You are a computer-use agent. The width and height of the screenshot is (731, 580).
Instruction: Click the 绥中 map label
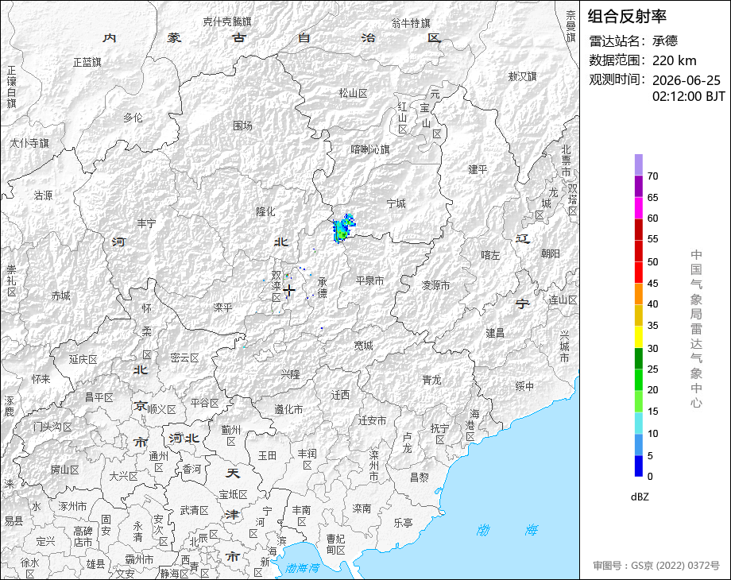(x=524, y=386)
